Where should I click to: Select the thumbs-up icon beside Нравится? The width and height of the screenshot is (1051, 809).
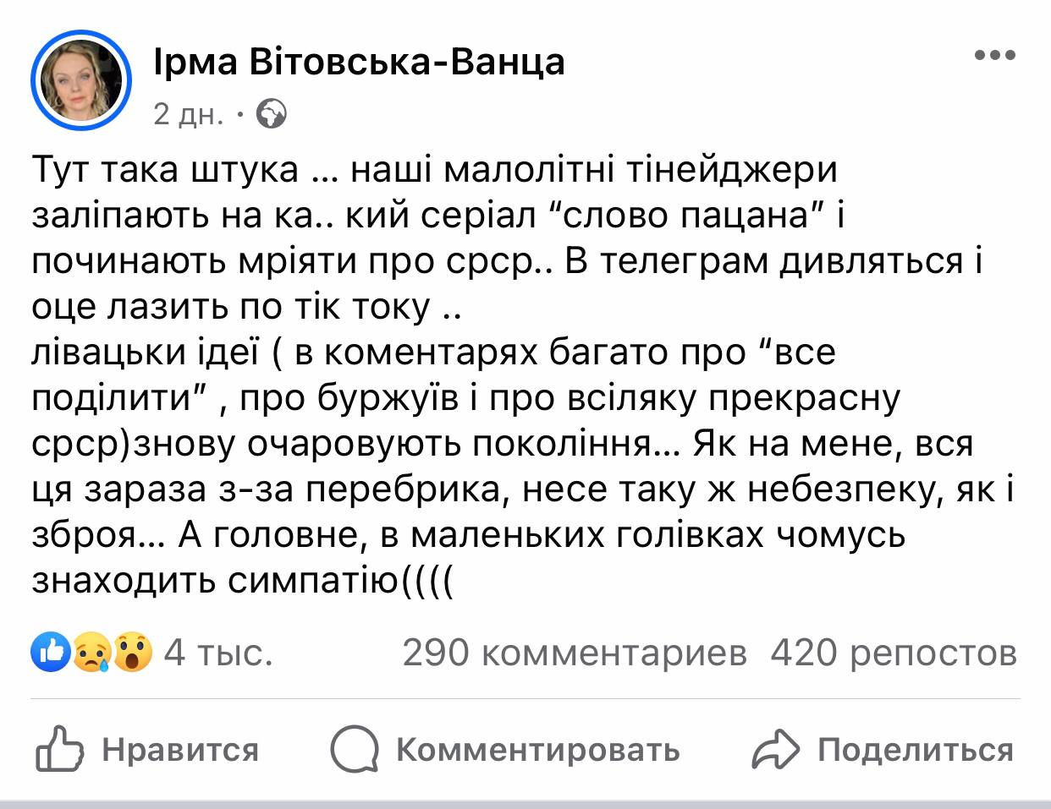click(61, 747)
